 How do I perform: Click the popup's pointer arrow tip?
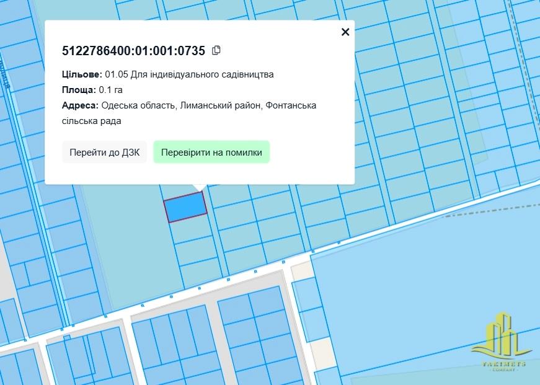click(199, 188)
